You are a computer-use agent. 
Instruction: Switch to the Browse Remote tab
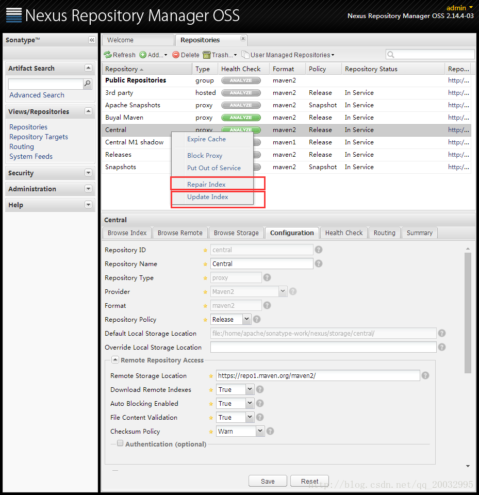(180, 233)
